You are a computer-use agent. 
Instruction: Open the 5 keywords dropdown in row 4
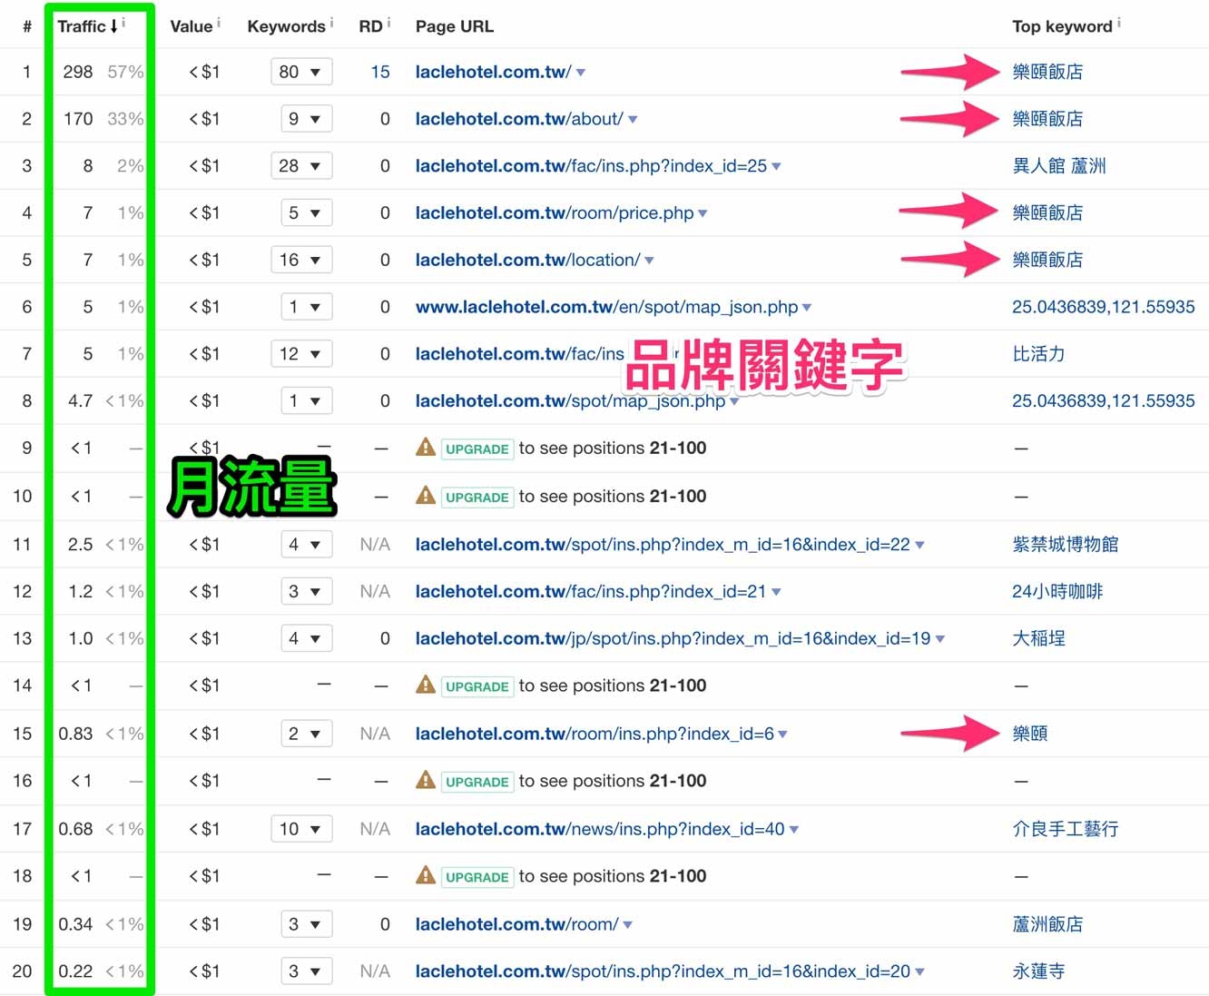pyautogui.click(x=306, y=213)
